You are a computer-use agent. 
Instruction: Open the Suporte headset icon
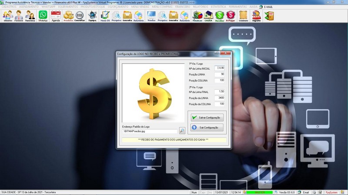click(x=256, y=16)
